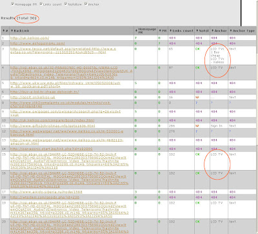The width and height of the screenshot is (258, 234).
Task: Open the wtsitem.com goods.php backlink in row 18
Action: 45,197
